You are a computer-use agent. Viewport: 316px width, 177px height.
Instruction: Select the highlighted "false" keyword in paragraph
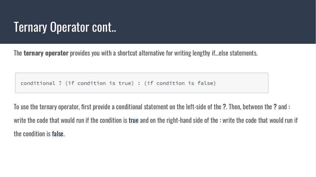click(57, 134)
